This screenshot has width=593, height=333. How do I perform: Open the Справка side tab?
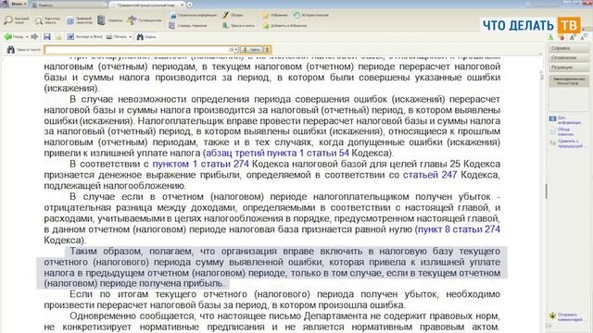tap(568, 48)
